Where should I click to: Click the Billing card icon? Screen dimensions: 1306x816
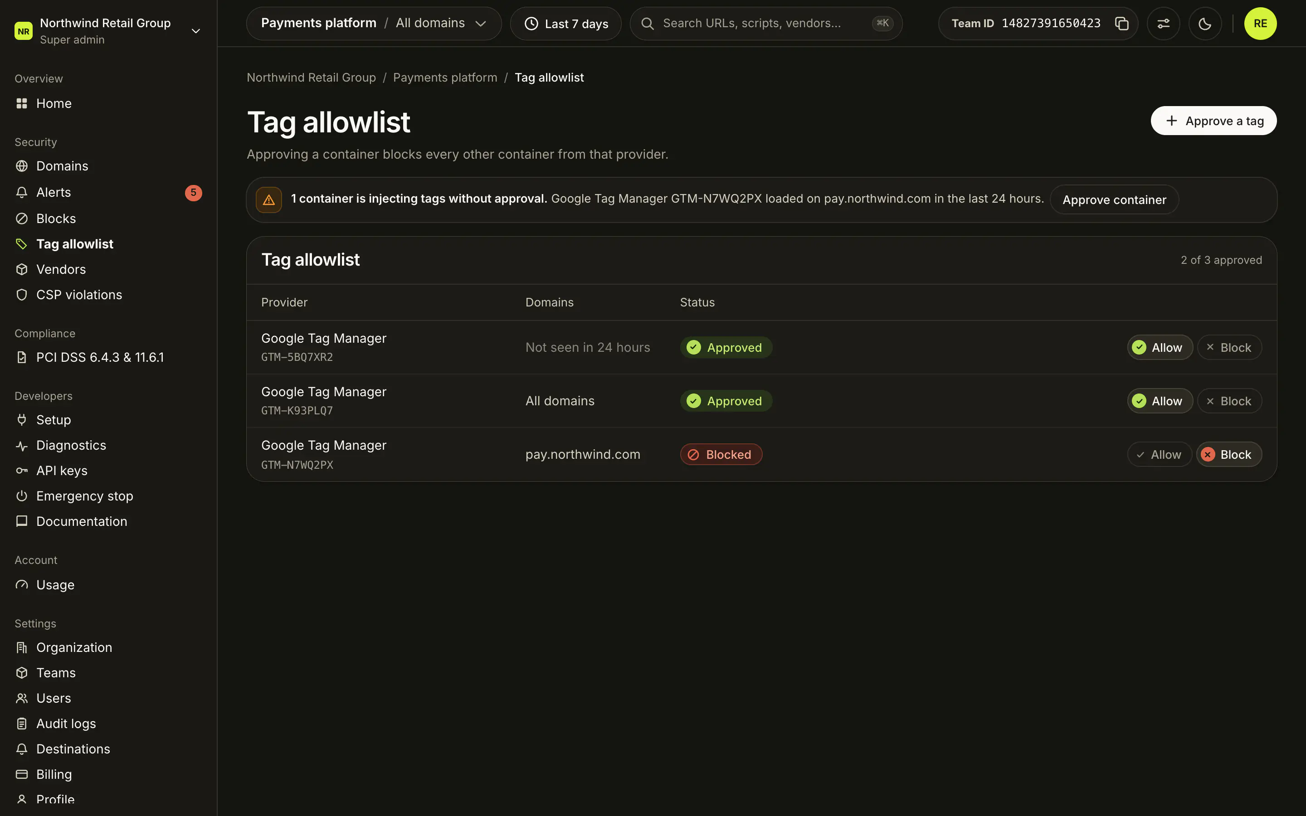(22, 774)
